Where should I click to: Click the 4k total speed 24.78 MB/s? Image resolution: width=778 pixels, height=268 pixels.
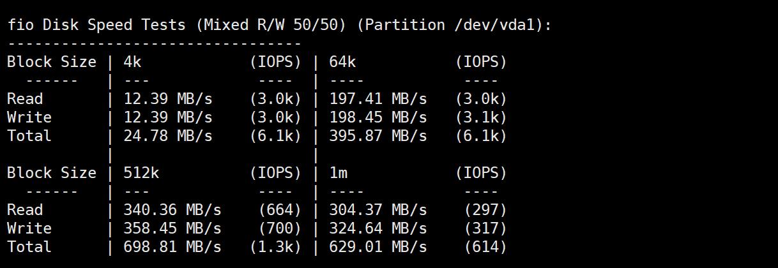tap(168, 136)
